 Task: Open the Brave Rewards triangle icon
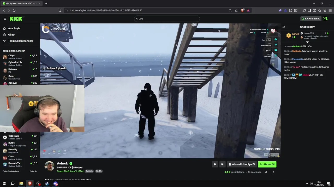[x=248, y=10]
